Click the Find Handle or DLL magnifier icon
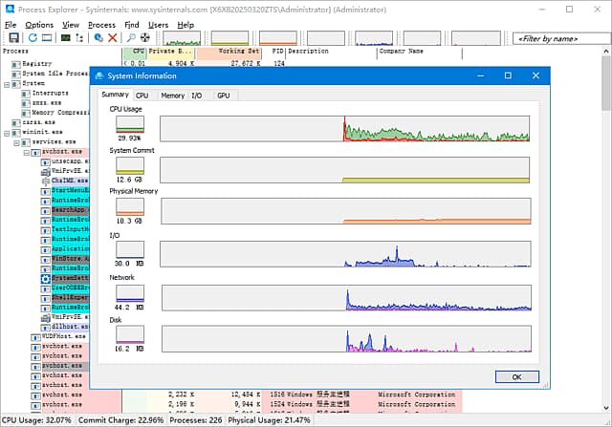This screenshot has width=612, height=427. pyautogui.click(x=131, y=37)
